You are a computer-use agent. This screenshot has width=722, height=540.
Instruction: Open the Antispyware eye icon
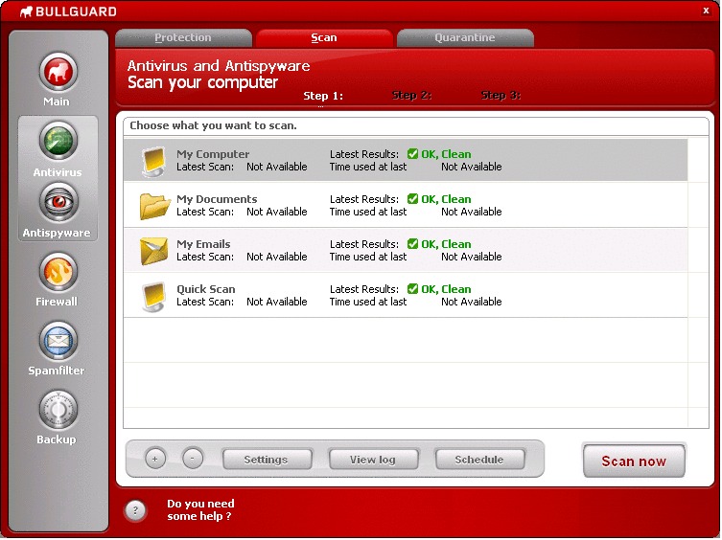[58, 202]
